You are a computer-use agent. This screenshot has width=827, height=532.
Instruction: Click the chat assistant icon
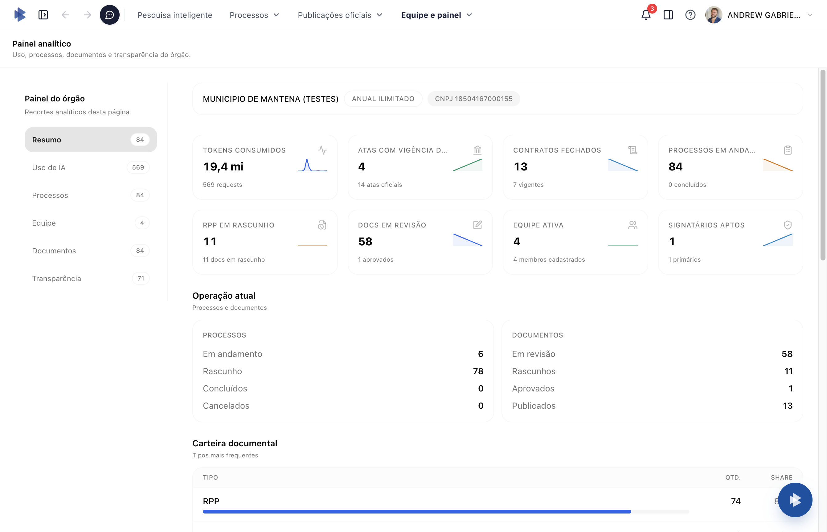pyautogui.click(x=109, y=15)
